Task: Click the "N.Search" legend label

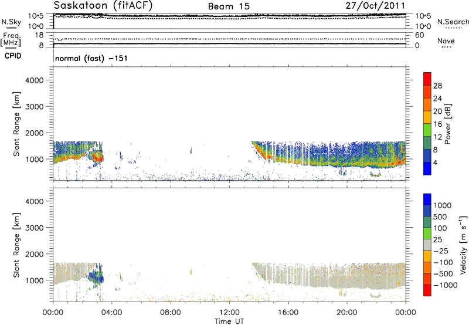Action: [x=453, y=22]
